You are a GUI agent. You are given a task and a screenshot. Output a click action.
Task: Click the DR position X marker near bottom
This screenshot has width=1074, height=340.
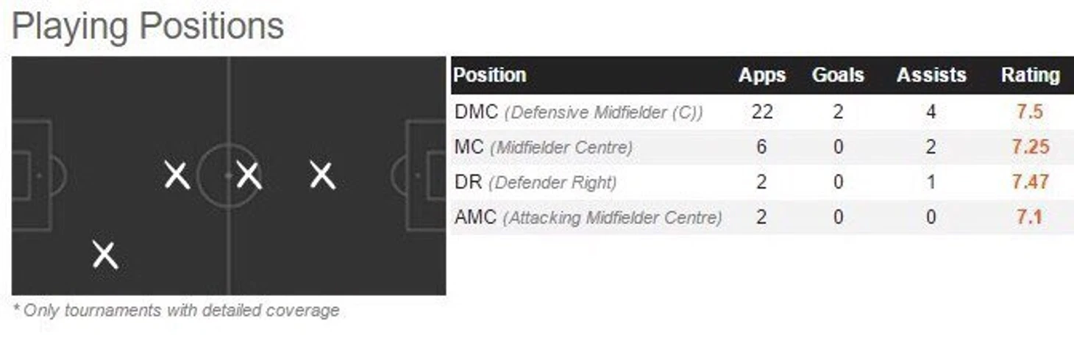click(x=105, y=255)
